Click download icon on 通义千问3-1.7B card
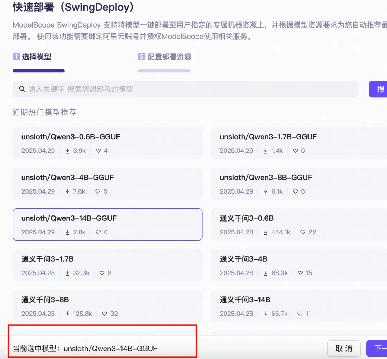The width and height of the screenshot is (387, 359). click(67, 273)
